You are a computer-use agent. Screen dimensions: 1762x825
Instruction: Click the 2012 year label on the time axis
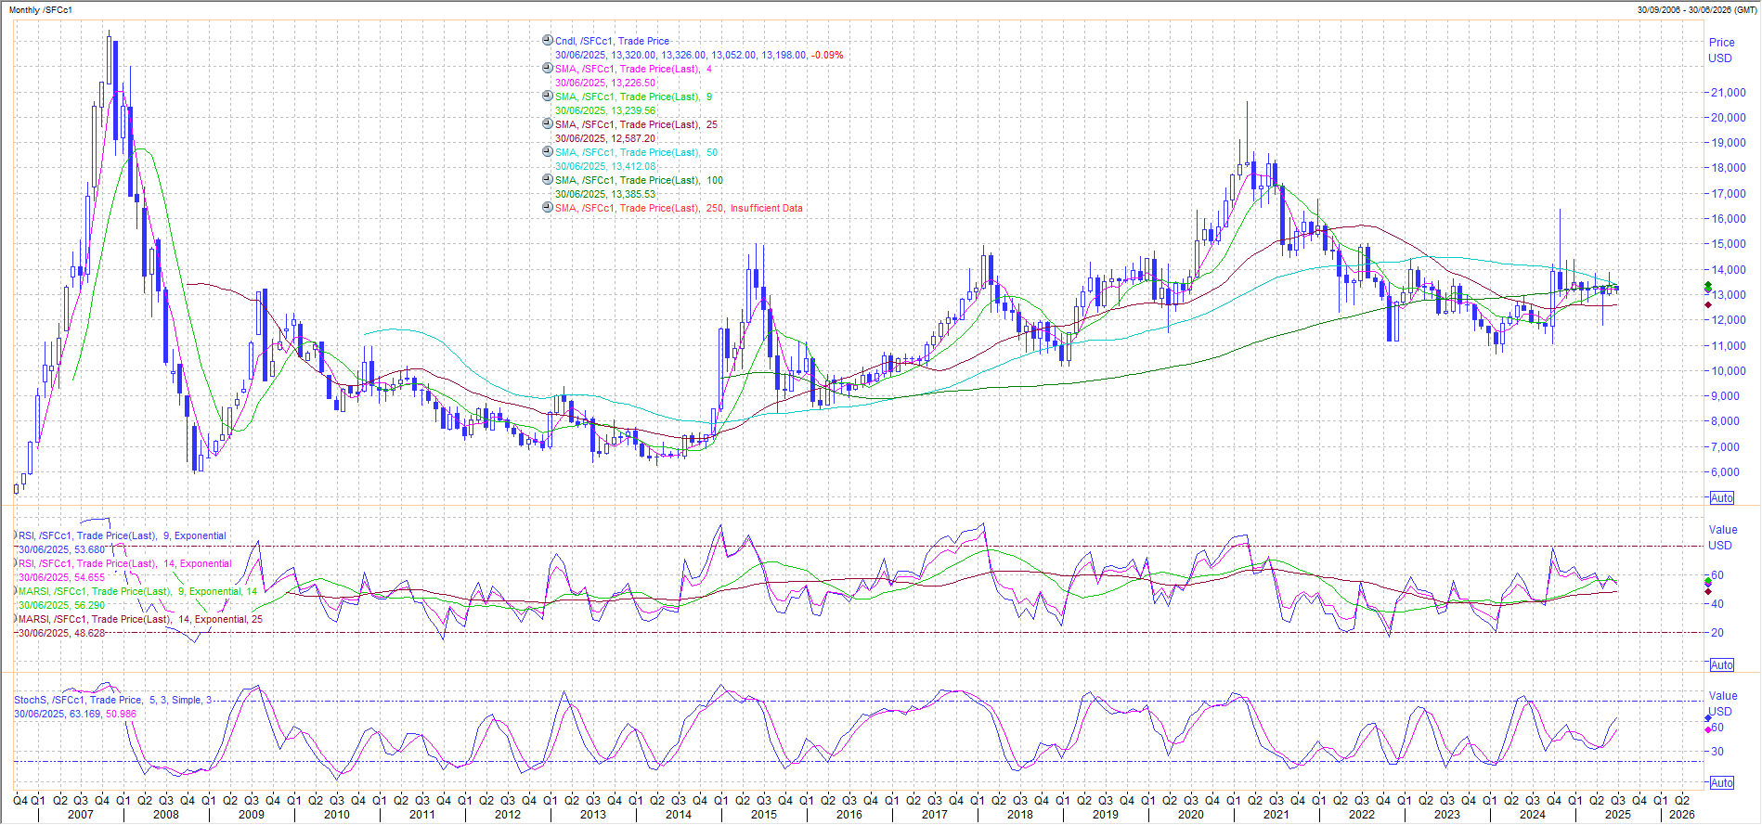508,814
